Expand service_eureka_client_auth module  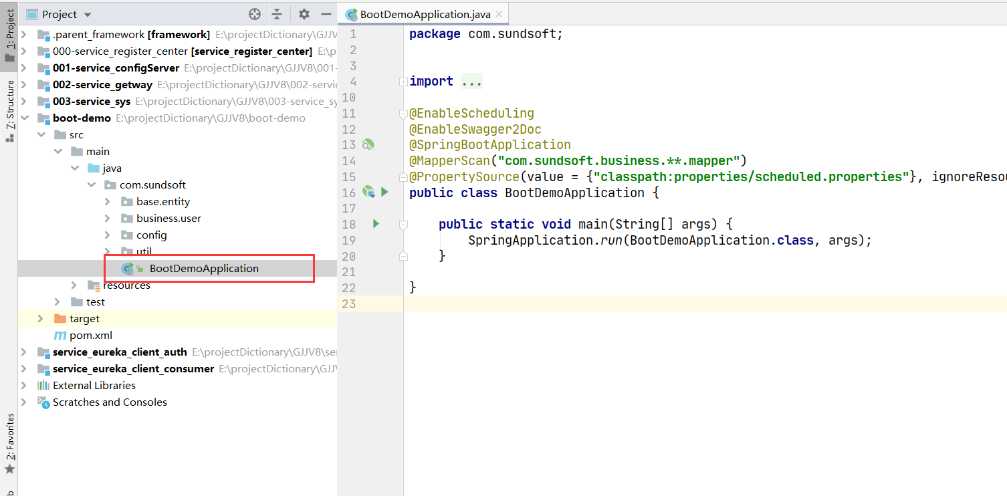pos(24,352)
